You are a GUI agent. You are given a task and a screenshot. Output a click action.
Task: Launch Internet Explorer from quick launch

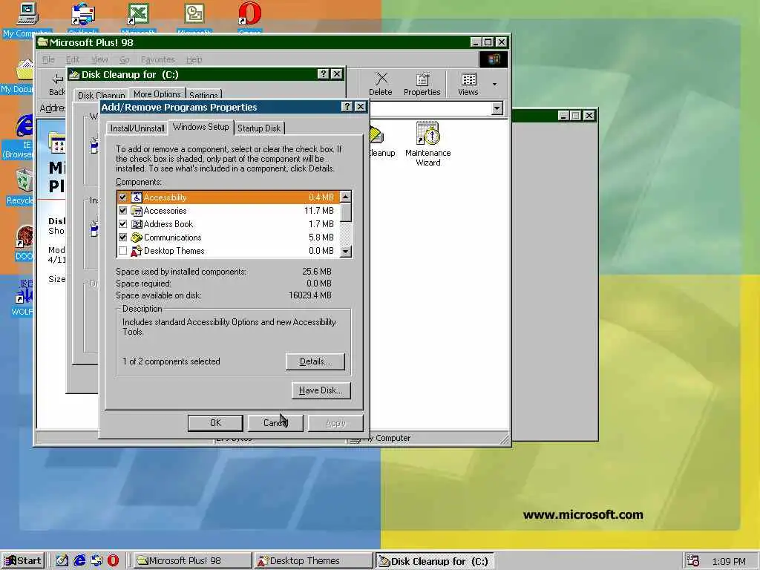(x=79, y=560)
